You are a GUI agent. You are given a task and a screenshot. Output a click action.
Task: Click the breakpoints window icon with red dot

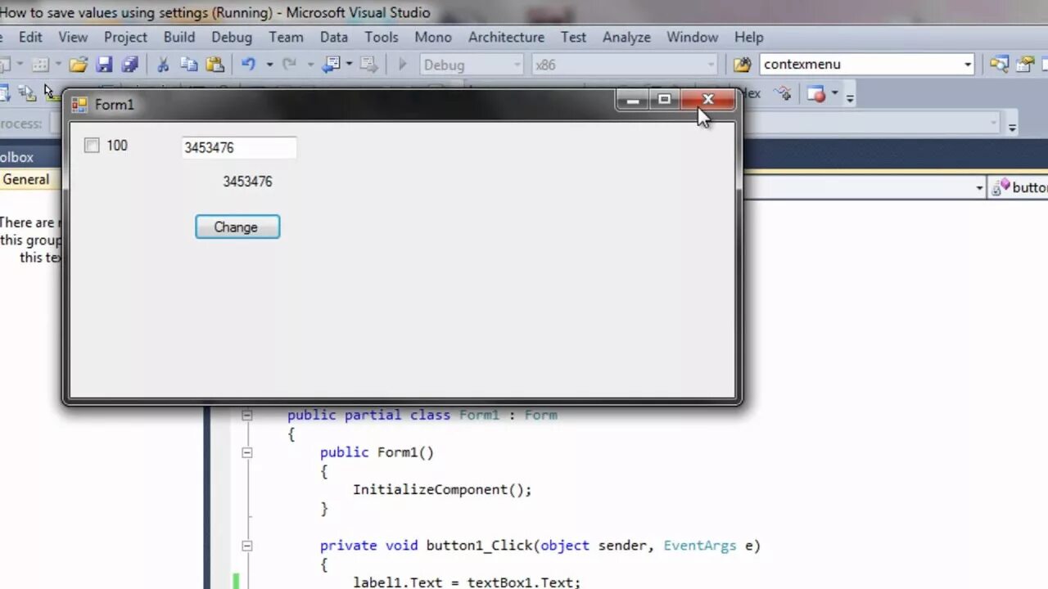click(815, 93)
